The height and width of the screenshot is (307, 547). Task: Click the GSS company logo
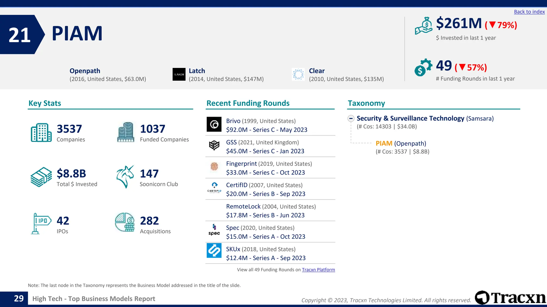pos(214,146)
